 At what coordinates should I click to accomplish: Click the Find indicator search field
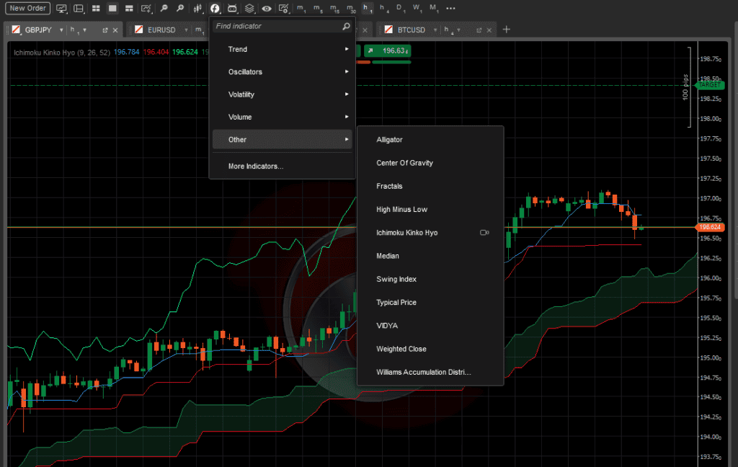click(282, 27)
